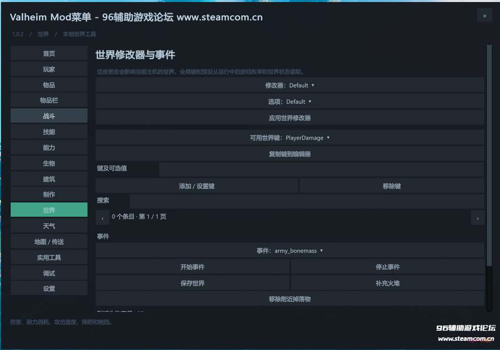The height and width of the screenshot is (350, 500).
Task: Open the 建筑 sidebar tab
Action: click(49, 179)
